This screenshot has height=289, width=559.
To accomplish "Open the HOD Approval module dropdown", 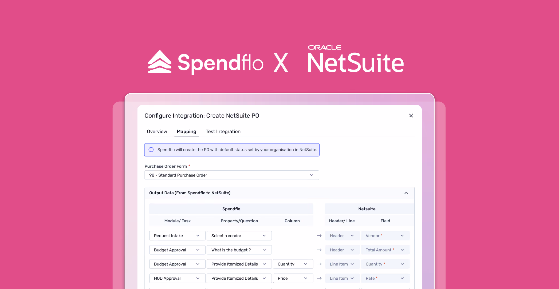I will (177, 278).
